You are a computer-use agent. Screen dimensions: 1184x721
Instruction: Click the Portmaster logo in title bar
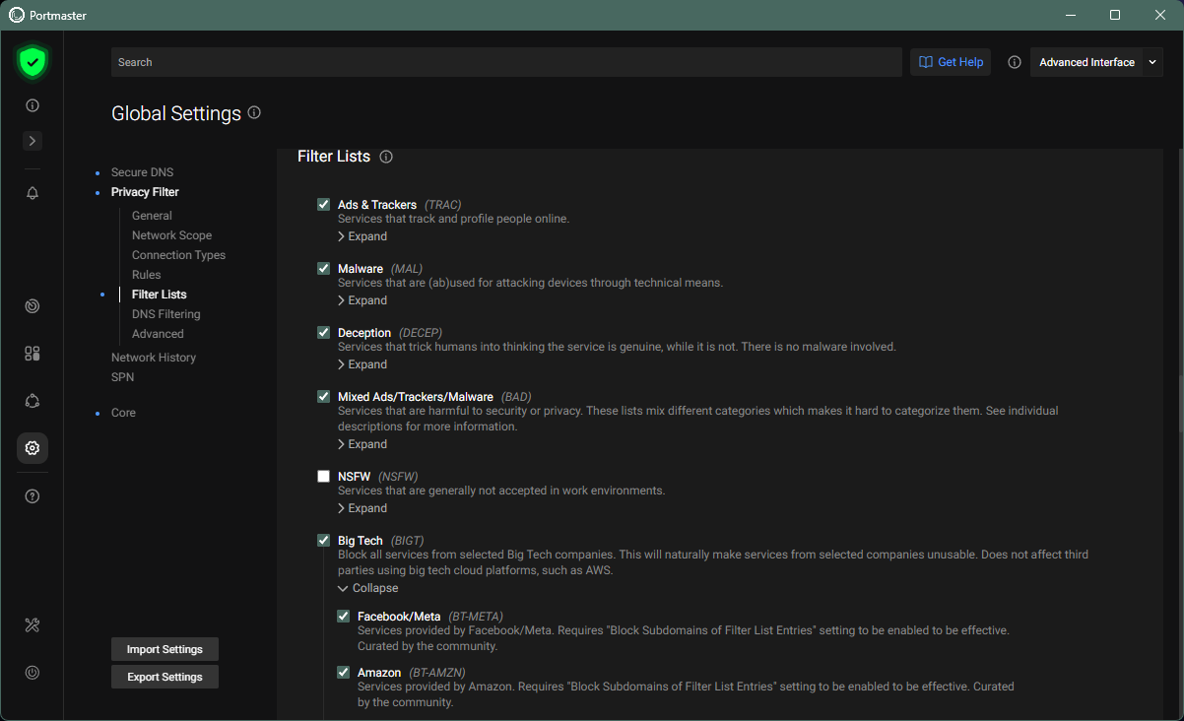17,15
